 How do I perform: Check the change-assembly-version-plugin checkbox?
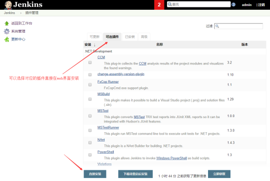(90, 75)
